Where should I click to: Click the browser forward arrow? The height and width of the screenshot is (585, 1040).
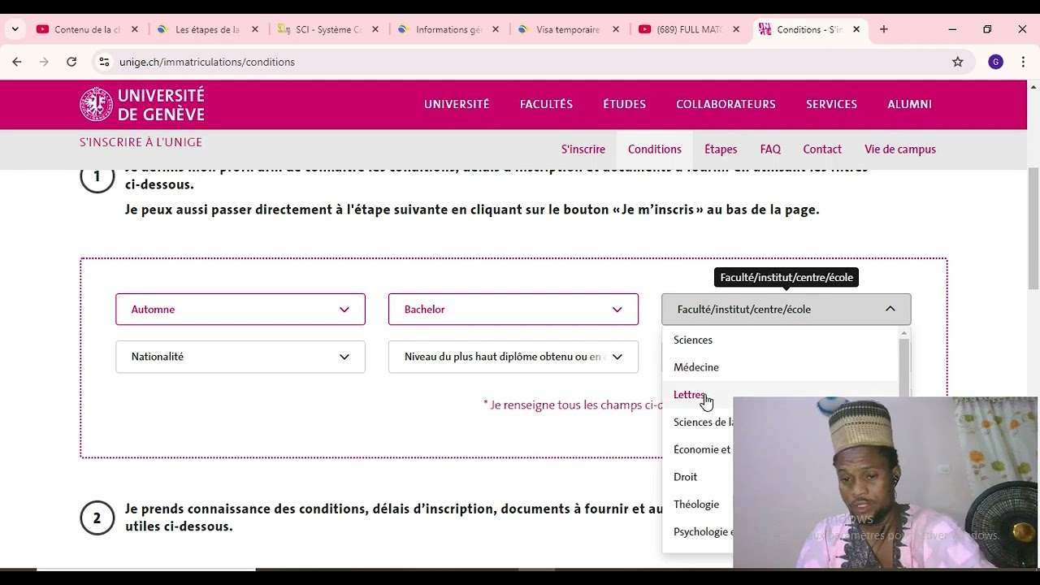[44, 62]
